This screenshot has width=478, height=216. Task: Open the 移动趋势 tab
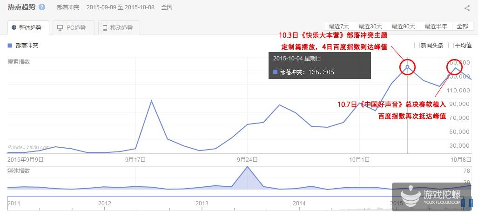[120, 28]
